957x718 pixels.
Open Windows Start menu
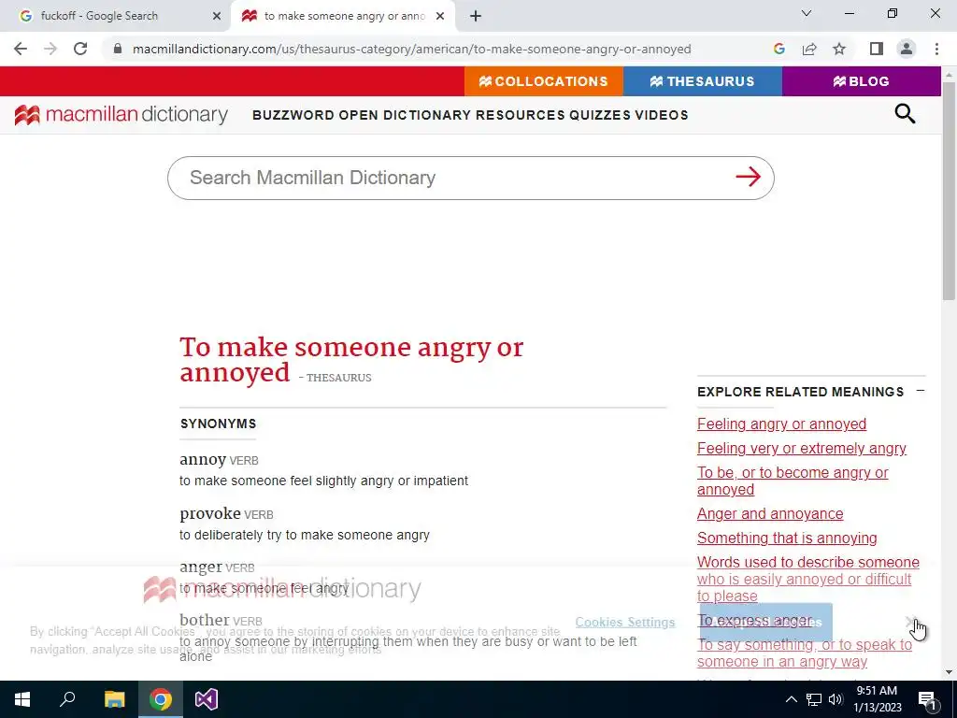tap(22, 699)
